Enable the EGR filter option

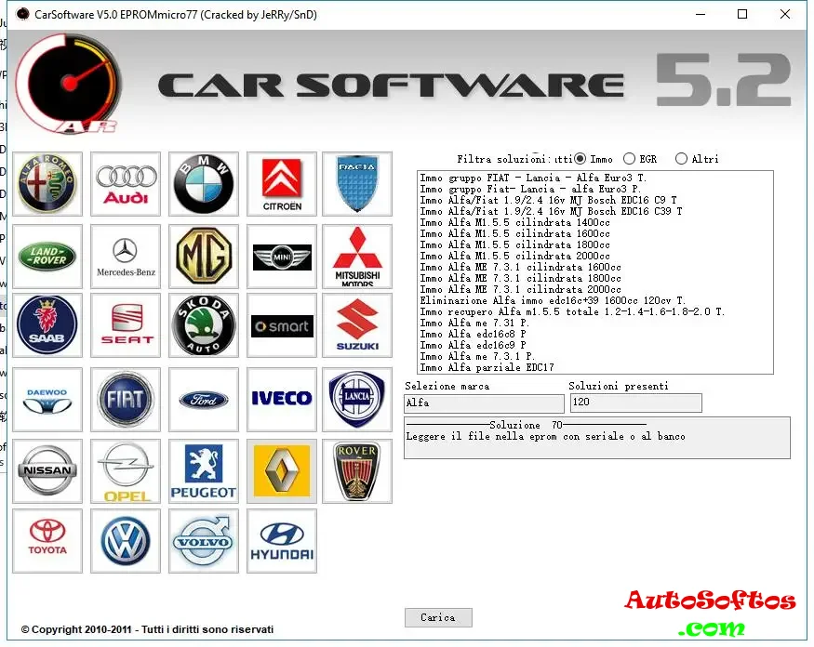pos(629,159)
